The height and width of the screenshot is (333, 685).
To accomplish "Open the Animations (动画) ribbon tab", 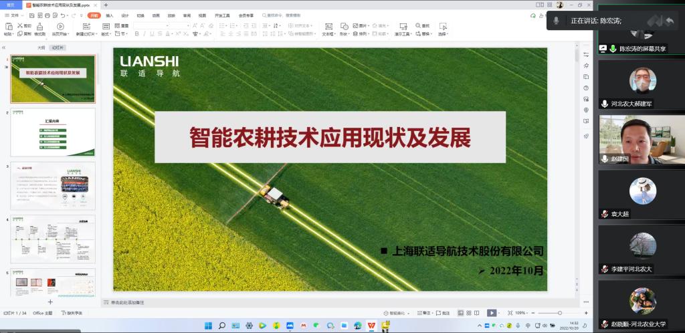I will point(156,15).
